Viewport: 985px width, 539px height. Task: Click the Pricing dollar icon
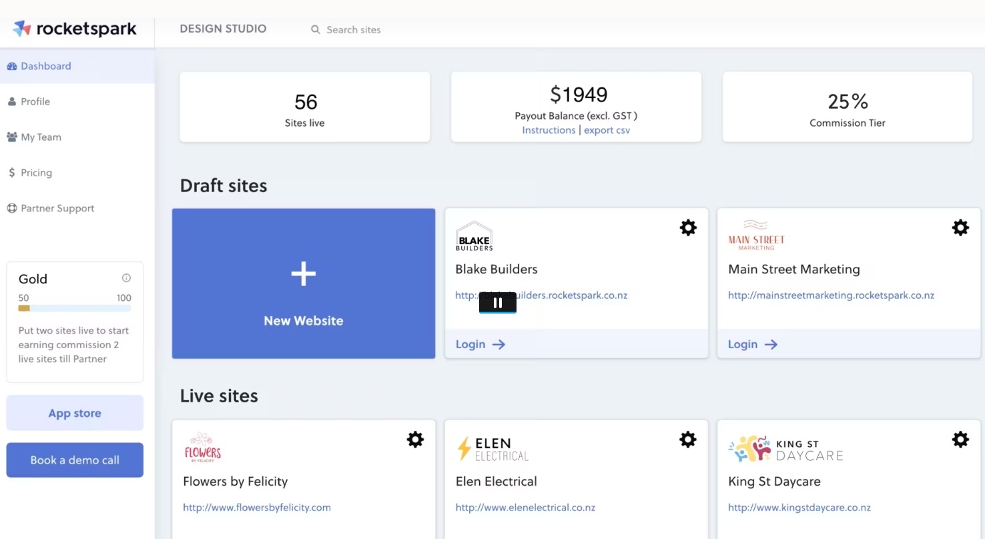11,172
